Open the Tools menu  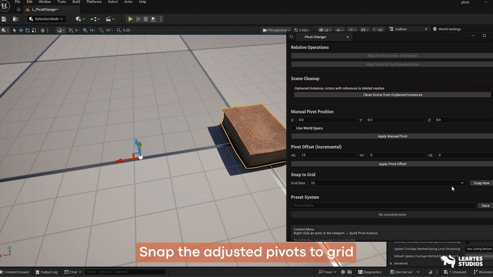click(62, 2)
